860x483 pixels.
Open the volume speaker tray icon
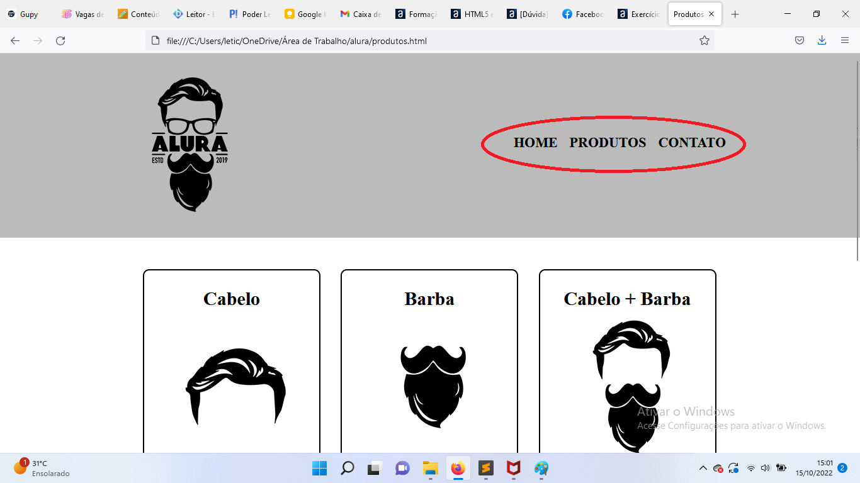766,468
